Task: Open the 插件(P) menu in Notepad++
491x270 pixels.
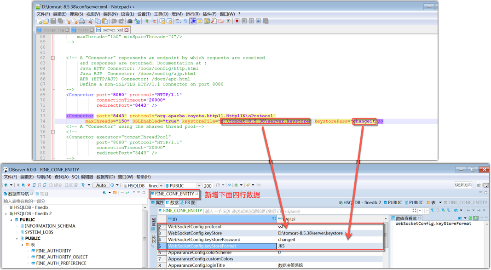Action: (x=209, y=14)
